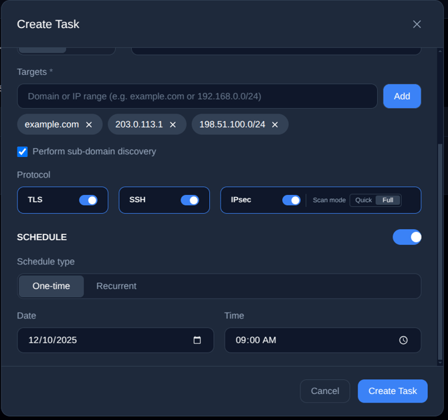
Task: Toggle the TLS protocol switch
Action: (x=88, y=200)
